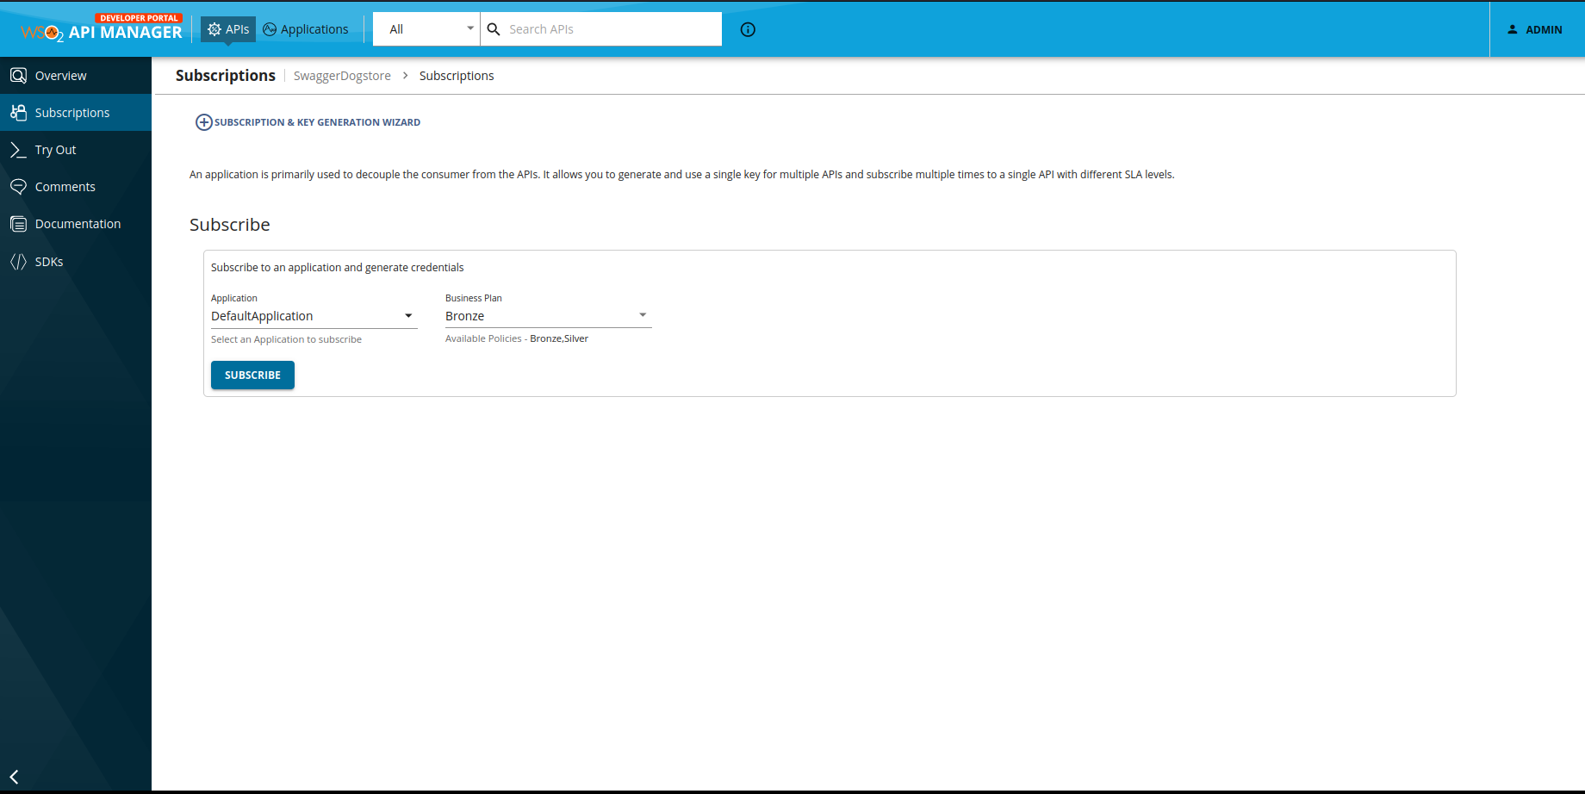Click the info help icon
The height and width of the screenshot is (794, 1585).
(748, 29)
